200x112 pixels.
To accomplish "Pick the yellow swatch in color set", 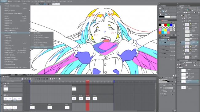I will point(166,30).
